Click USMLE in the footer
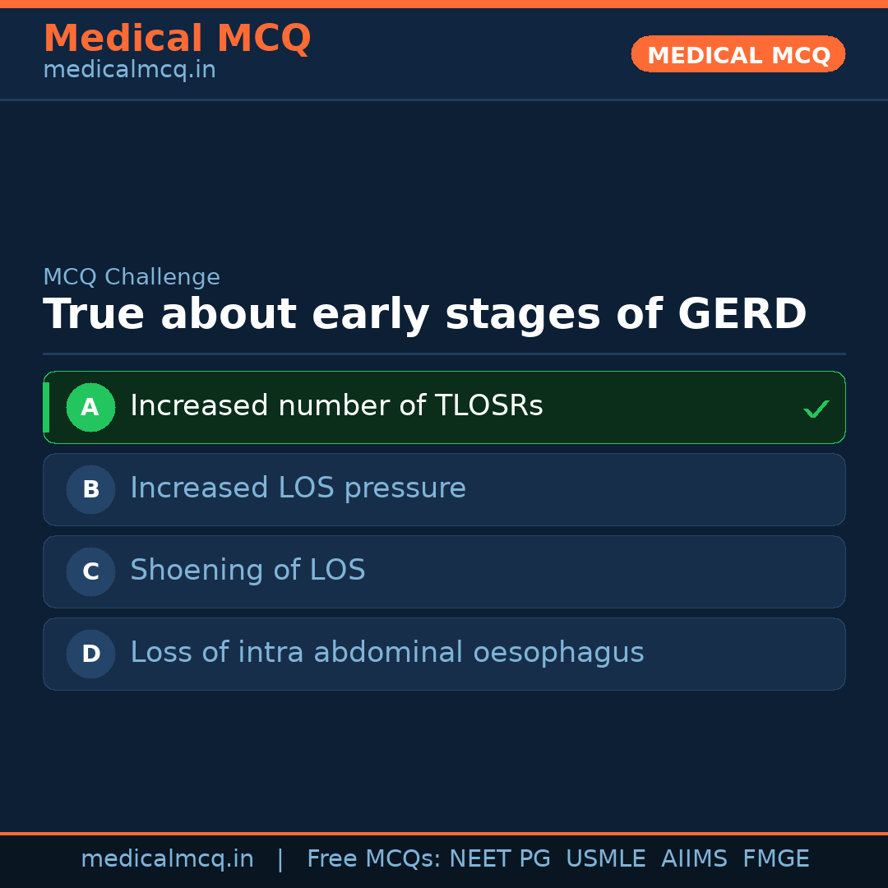Screen dimensions: 888x888 605,859
